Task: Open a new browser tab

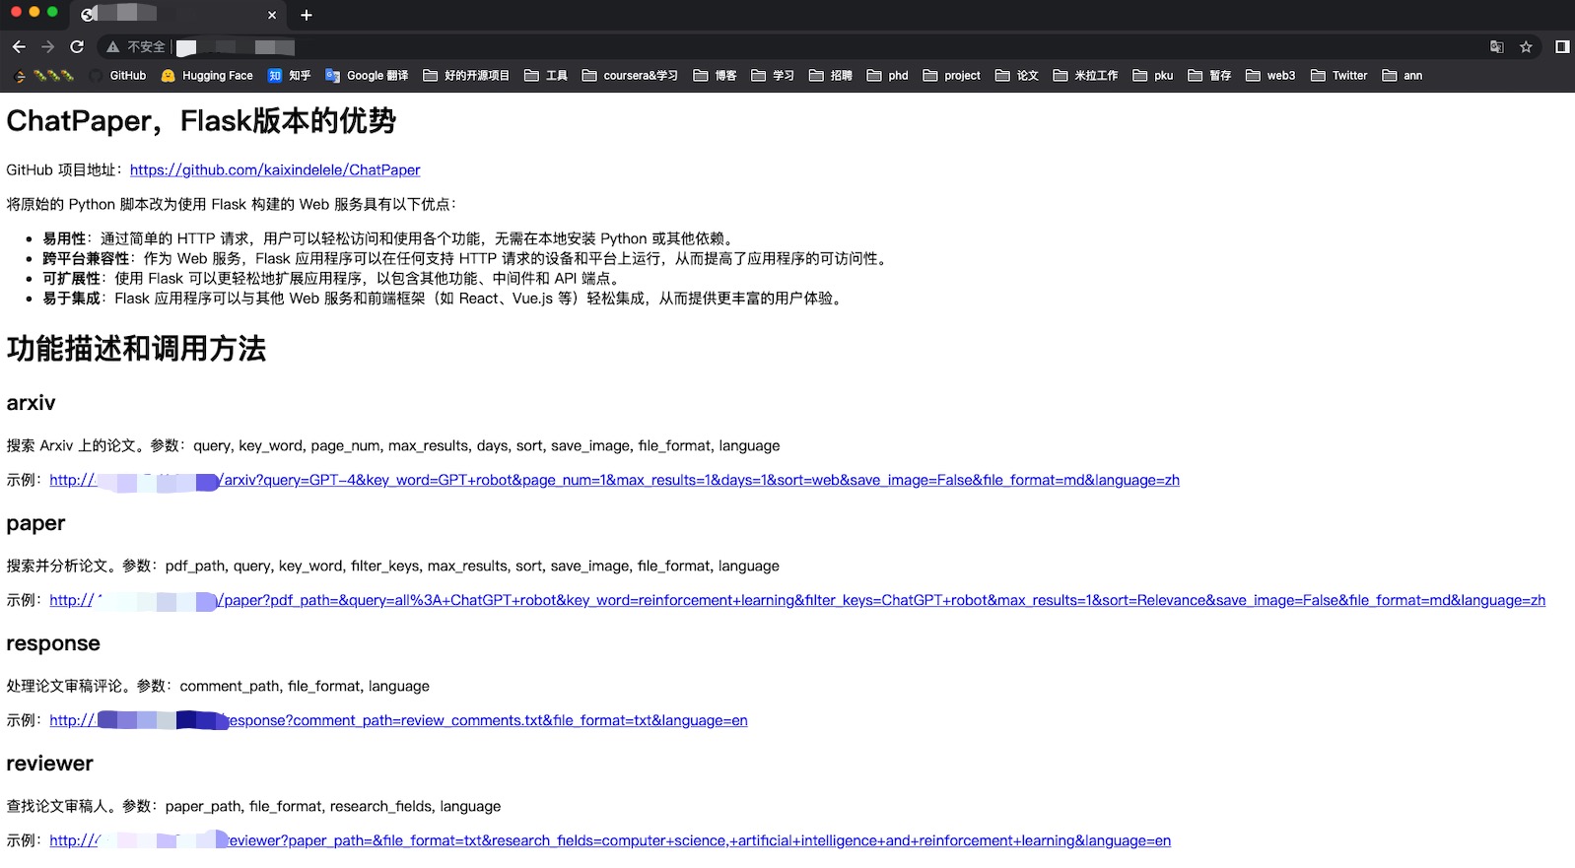Action: click(306, 15)
